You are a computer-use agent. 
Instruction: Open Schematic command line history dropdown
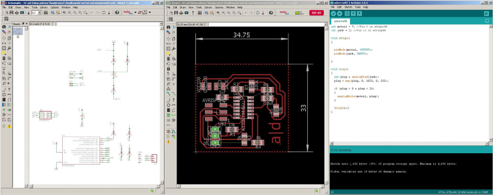[x=161, y=24]
